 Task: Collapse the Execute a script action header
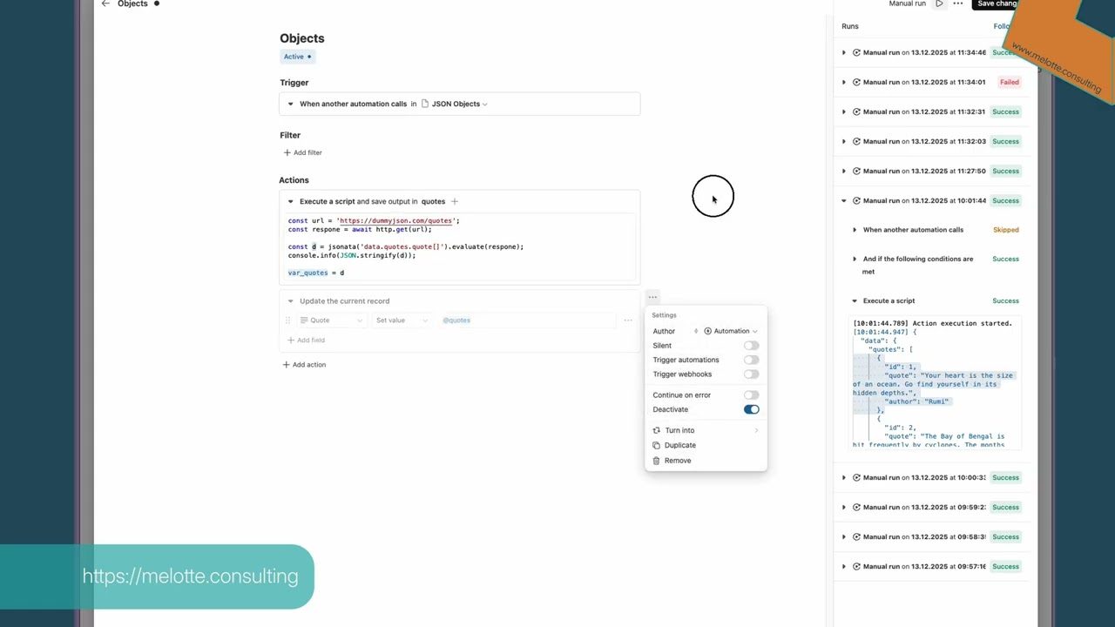[x=291, y=201]
